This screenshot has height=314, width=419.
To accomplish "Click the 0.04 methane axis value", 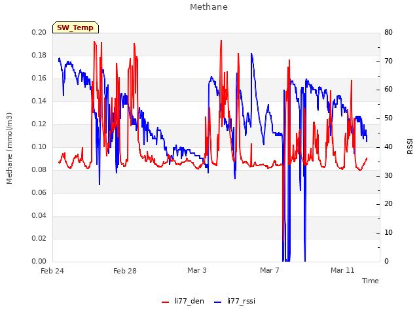I will point(39,215).
